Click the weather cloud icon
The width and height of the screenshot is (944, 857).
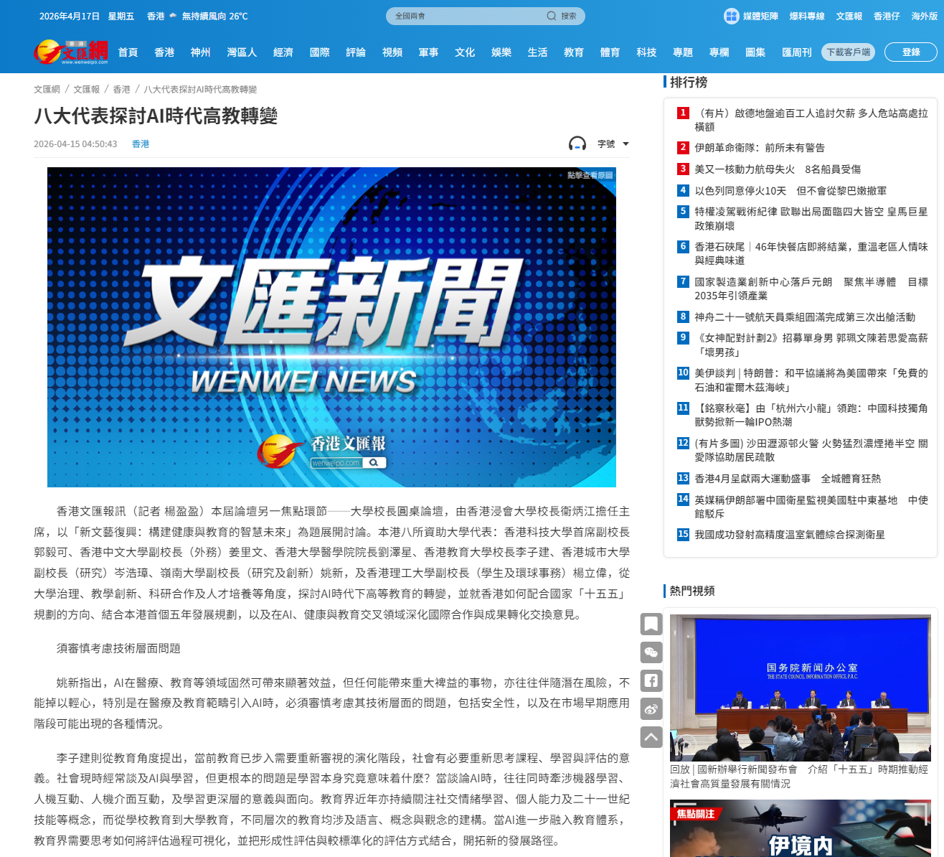point(173,16)
